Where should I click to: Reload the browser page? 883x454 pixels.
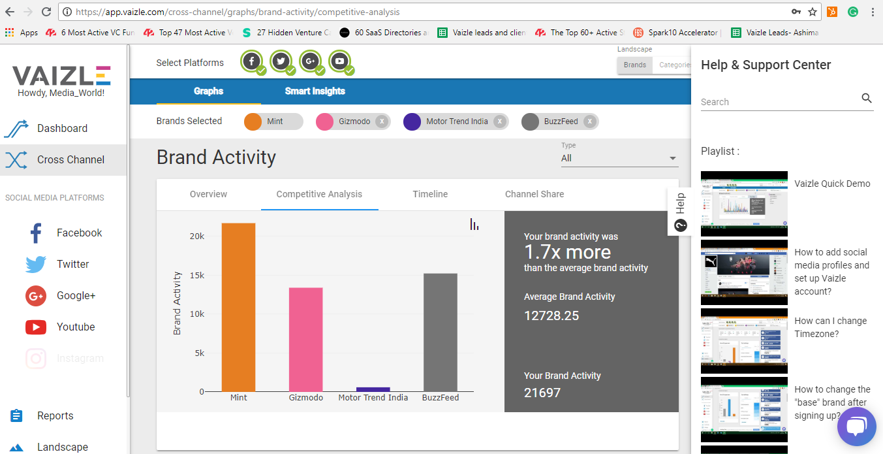point(46,12)
